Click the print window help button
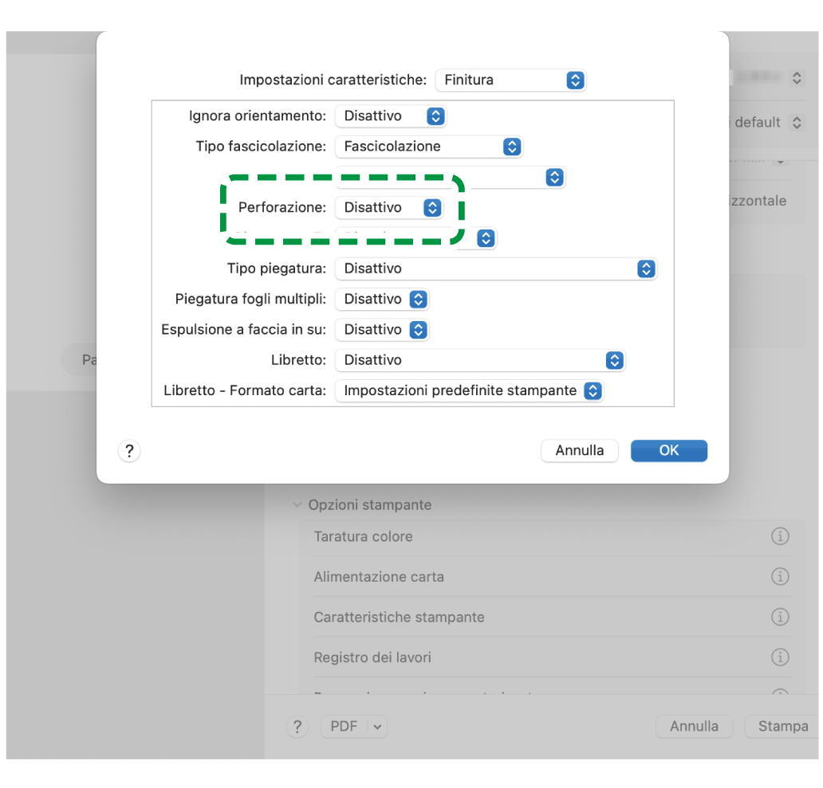Image resolution: width=823 pixels, height=788 pixels. tap(297, 727)
